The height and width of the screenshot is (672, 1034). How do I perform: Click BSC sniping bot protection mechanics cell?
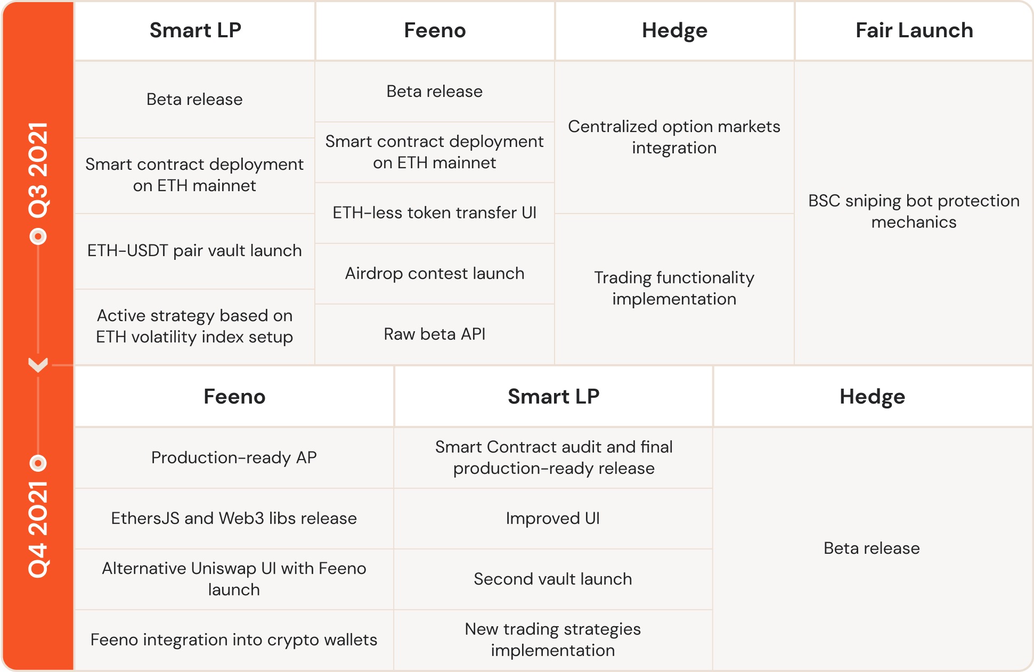[914, 212]
